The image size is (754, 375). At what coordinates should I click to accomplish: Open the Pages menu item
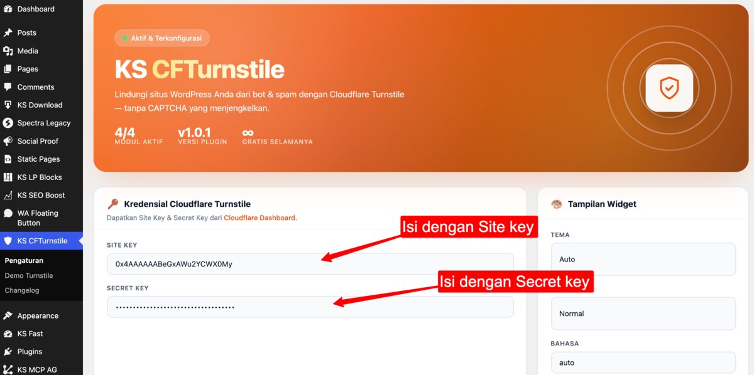(41, 69)
